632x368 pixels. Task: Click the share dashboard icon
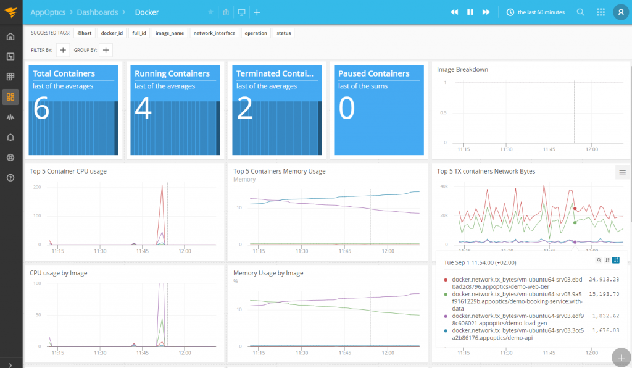pyautogui.click(x=226, y=12)
